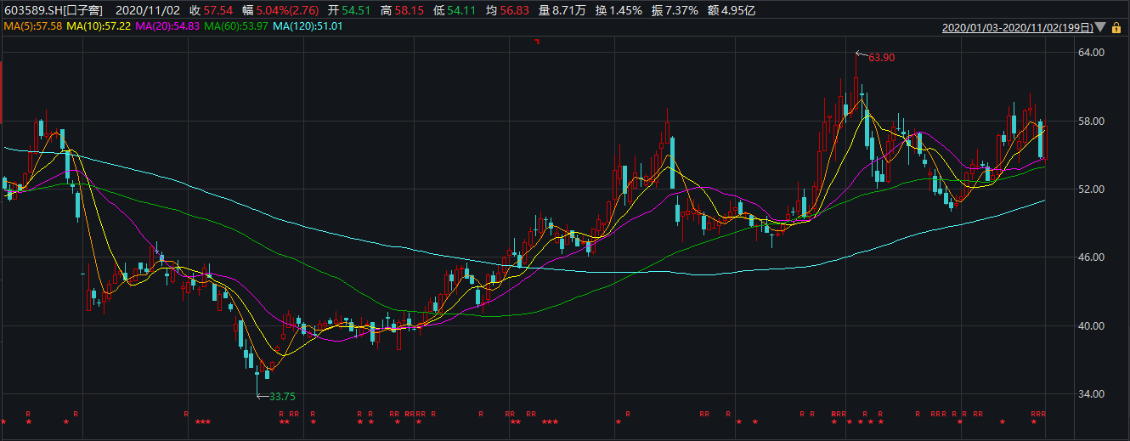The image size is (1130, 441).
Task: Click the 603589.SH stock code title
Action: pos(53,10)
